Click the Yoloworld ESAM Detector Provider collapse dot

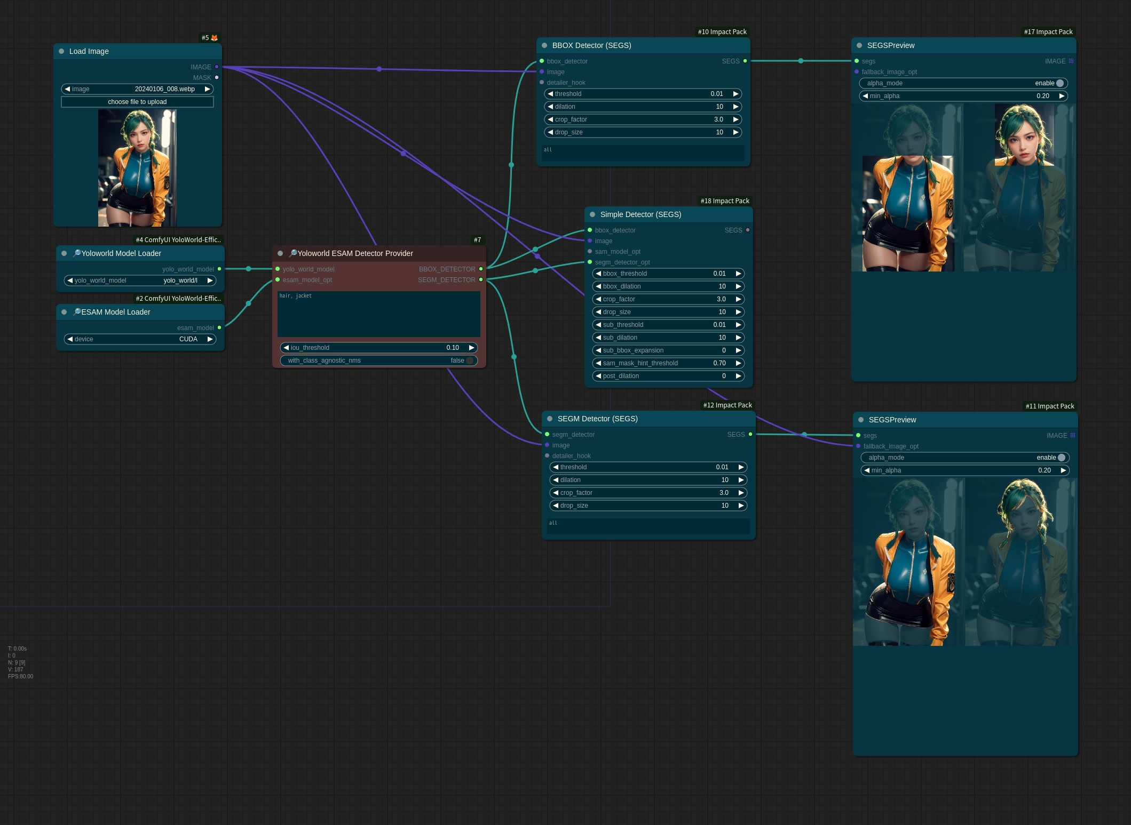[x=280, y=253]
